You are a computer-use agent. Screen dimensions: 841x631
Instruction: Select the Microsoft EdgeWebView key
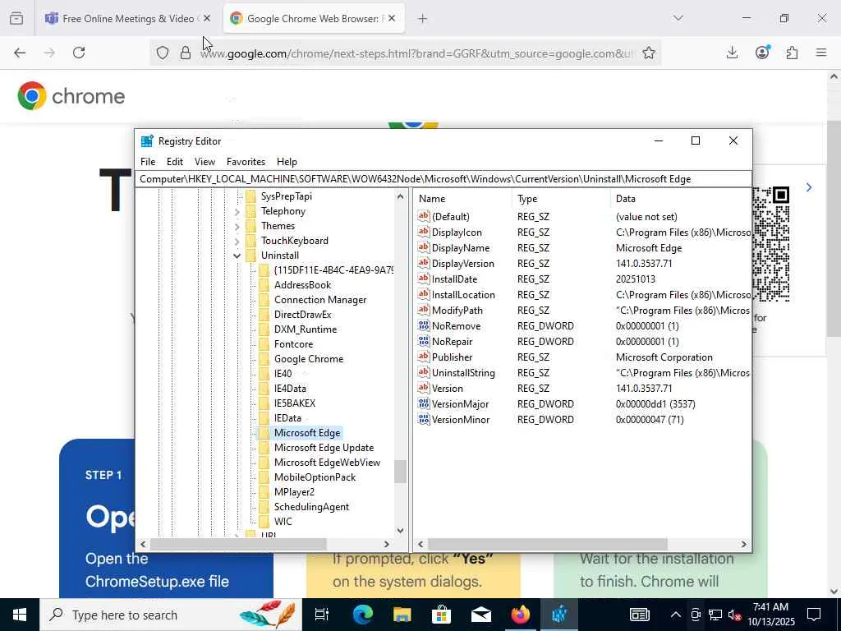click(x=327, y=463)
